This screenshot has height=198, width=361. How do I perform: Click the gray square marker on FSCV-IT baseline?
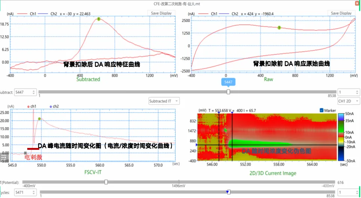click(25, 153)
